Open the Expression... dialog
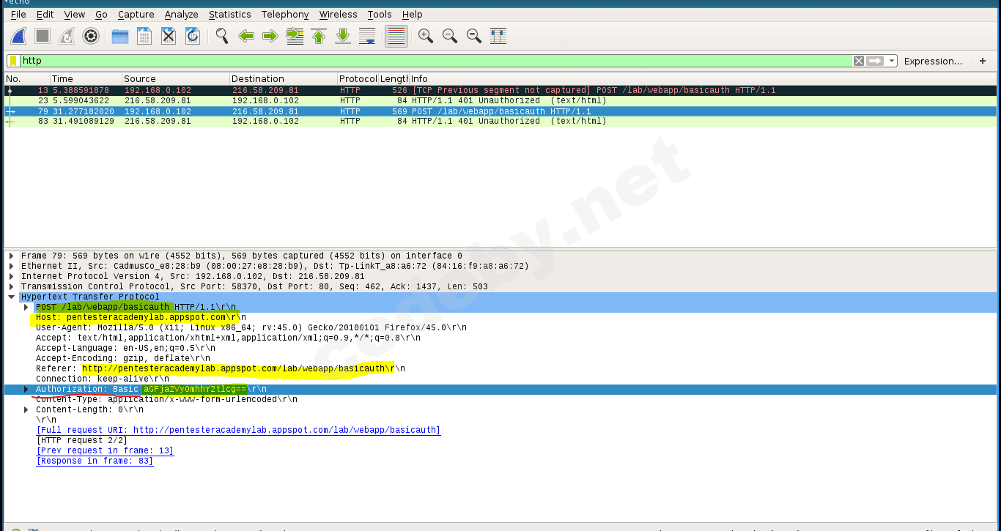Viewport: 1001px width, 531px height. 933,61
